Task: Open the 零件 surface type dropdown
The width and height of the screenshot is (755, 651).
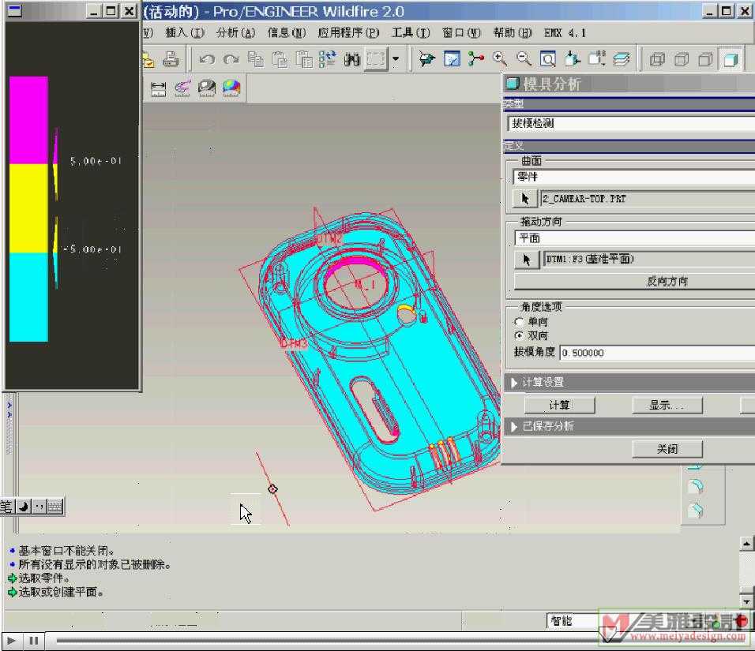Action: pyautogui.click(x=634, y=177)
